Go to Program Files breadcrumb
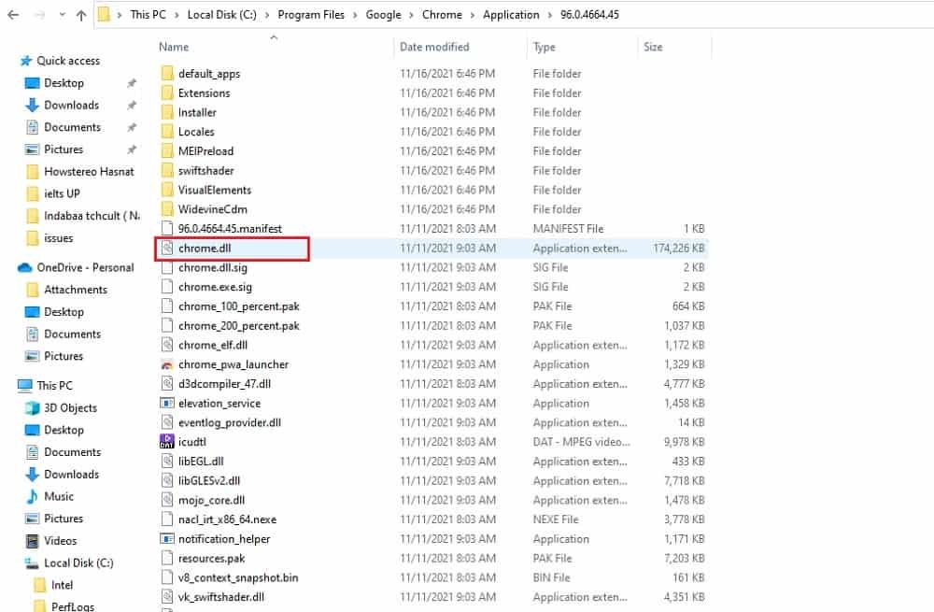 [x=311, y=14]
